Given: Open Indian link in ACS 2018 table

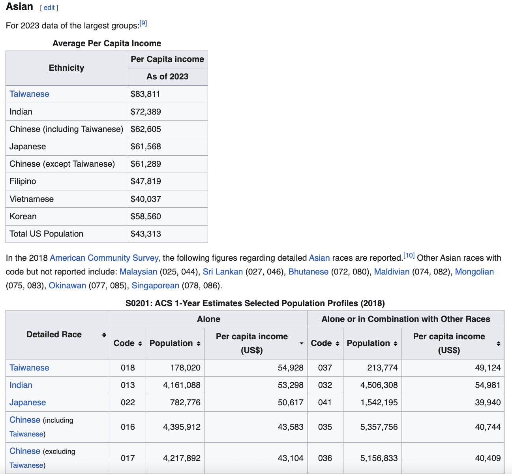Looking at the screenshot, I should pyautogui.click(x=21, y=385).
